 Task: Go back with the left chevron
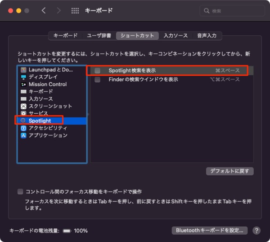click(x=44, y=10)
